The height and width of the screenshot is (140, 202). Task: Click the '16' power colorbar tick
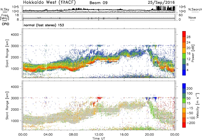point(188,54)
